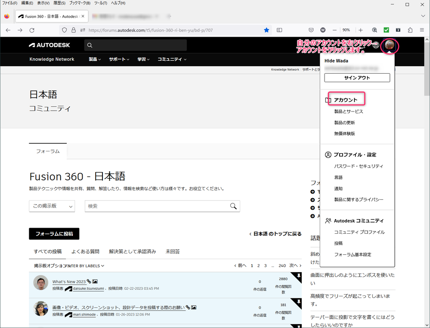The width and height of the screenshot is (430, 328).
Task: Click the tracking protection shield icon
Action: tap(64, 30)
